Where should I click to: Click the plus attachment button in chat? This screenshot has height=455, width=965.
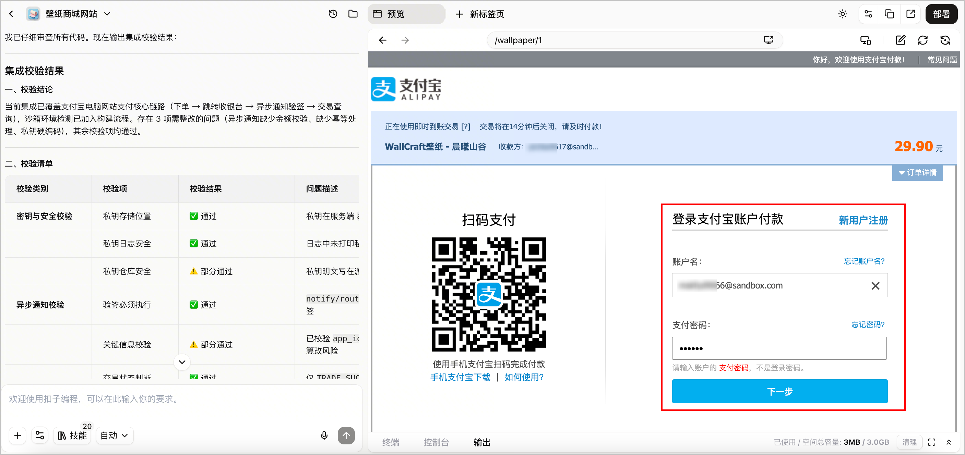(x=17, y=435)
